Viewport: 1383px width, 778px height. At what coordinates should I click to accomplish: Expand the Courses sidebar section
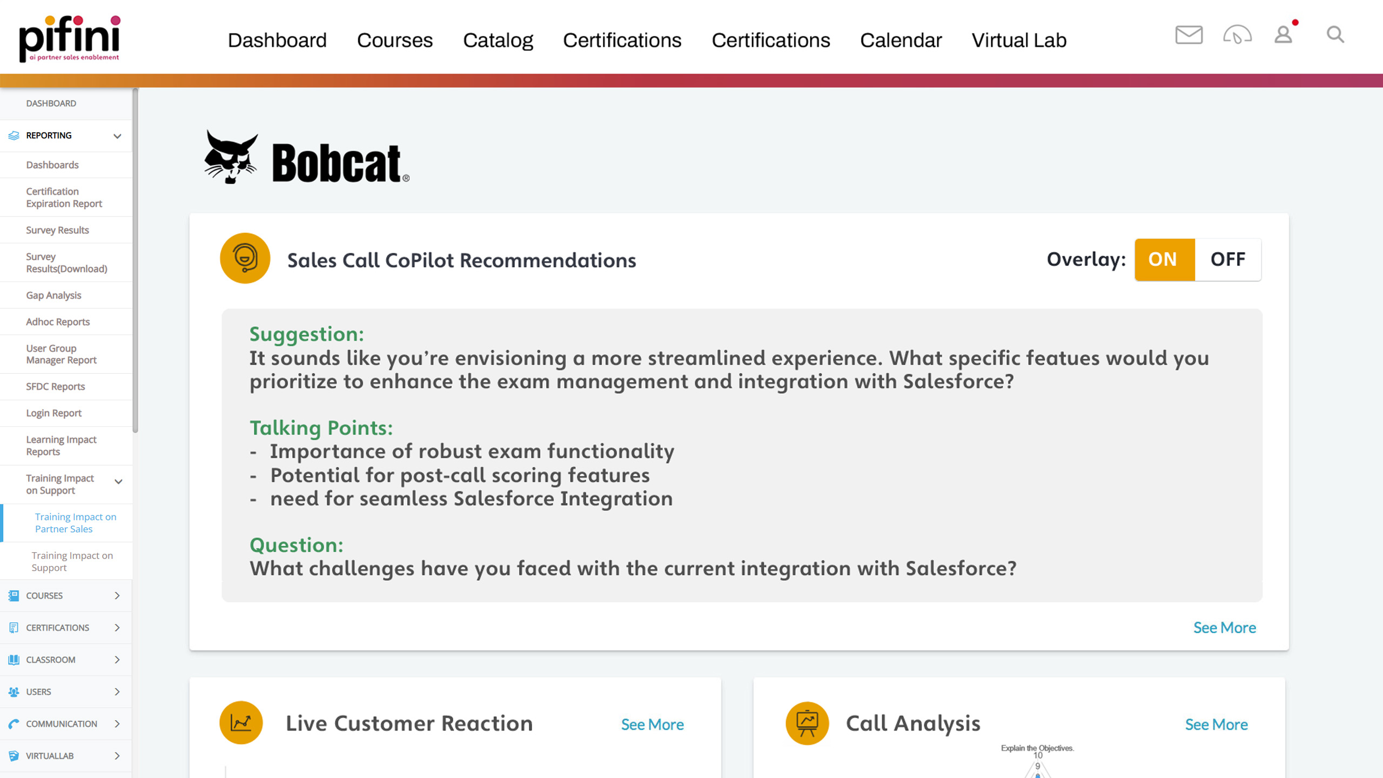tap(117, 595)
